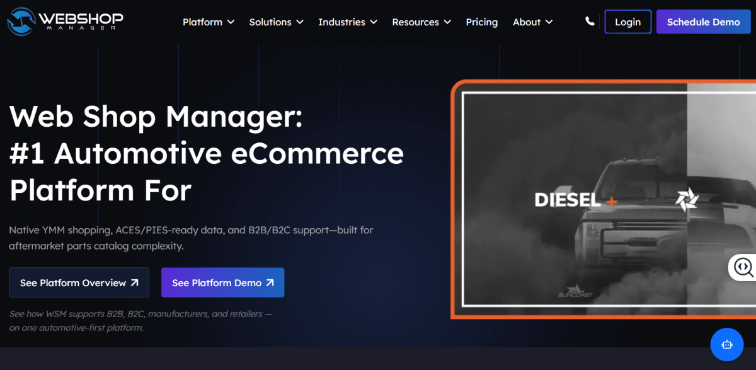Click See Platform Overview button
This screenshot has height=370, width=756.
coord(79,282)
